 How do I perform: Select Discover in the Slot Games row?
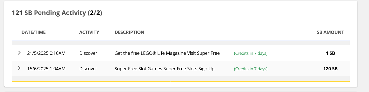point(88,69)
